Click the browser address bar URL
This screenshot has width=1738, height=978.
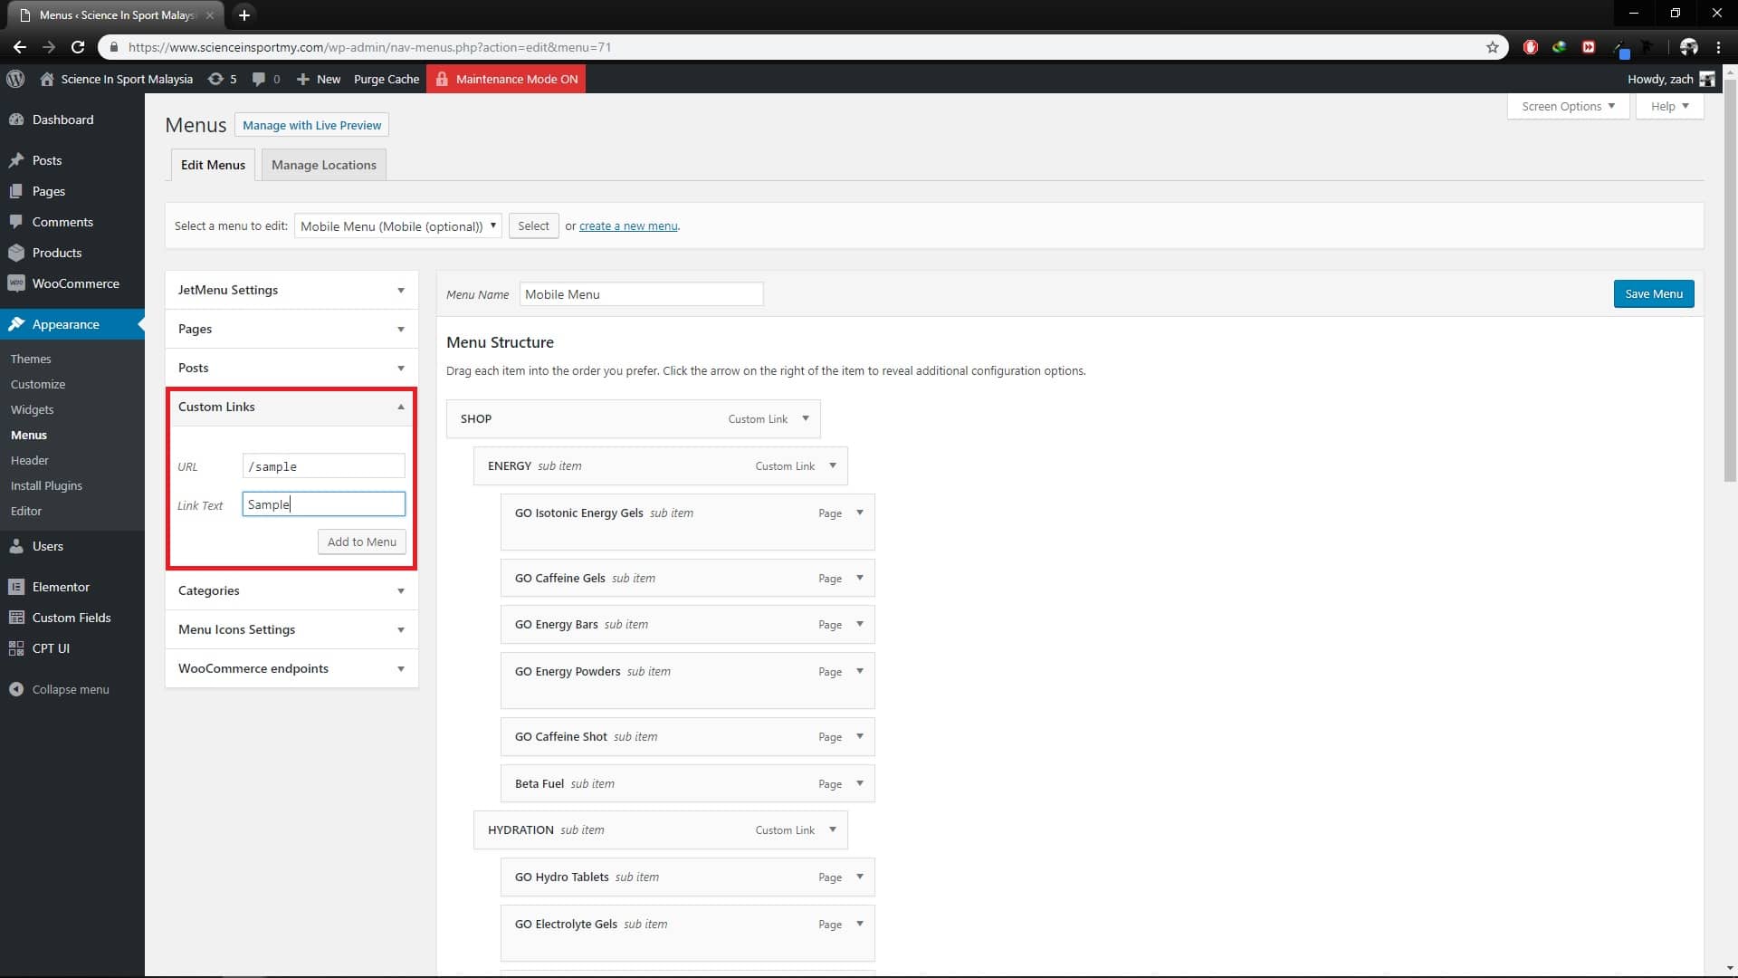(x=369, y=47)
